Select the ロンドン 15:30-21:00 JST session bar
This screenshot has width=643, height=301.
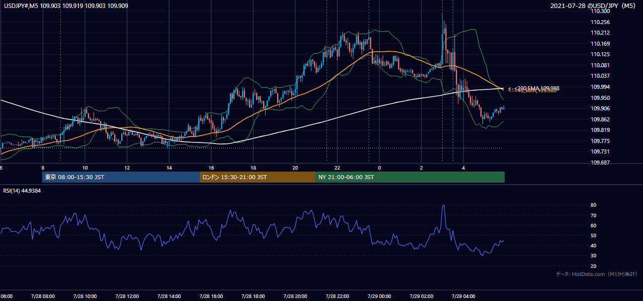tap(258, 177)
